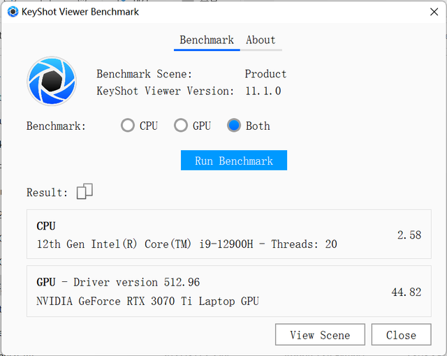Switch to the About tab
Image resolution: width=447 pixels, height=356 pixels.
(x=261, y=40)
